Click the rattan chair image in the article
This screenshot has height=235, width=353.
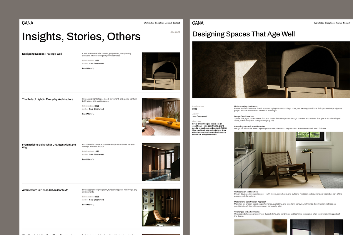coord(289,160)
